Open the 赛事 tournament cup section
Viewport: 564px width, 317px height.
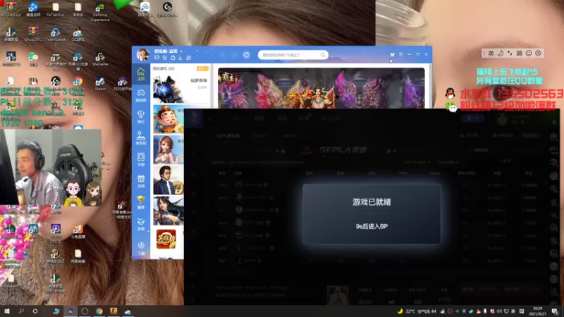click(140, 202)
